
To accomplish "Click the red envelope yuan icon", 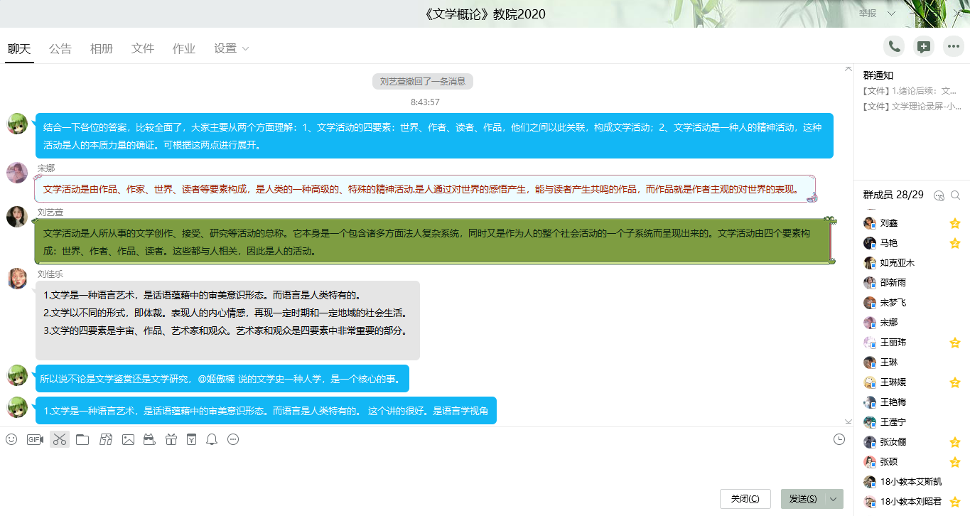I will pos(191,440).
